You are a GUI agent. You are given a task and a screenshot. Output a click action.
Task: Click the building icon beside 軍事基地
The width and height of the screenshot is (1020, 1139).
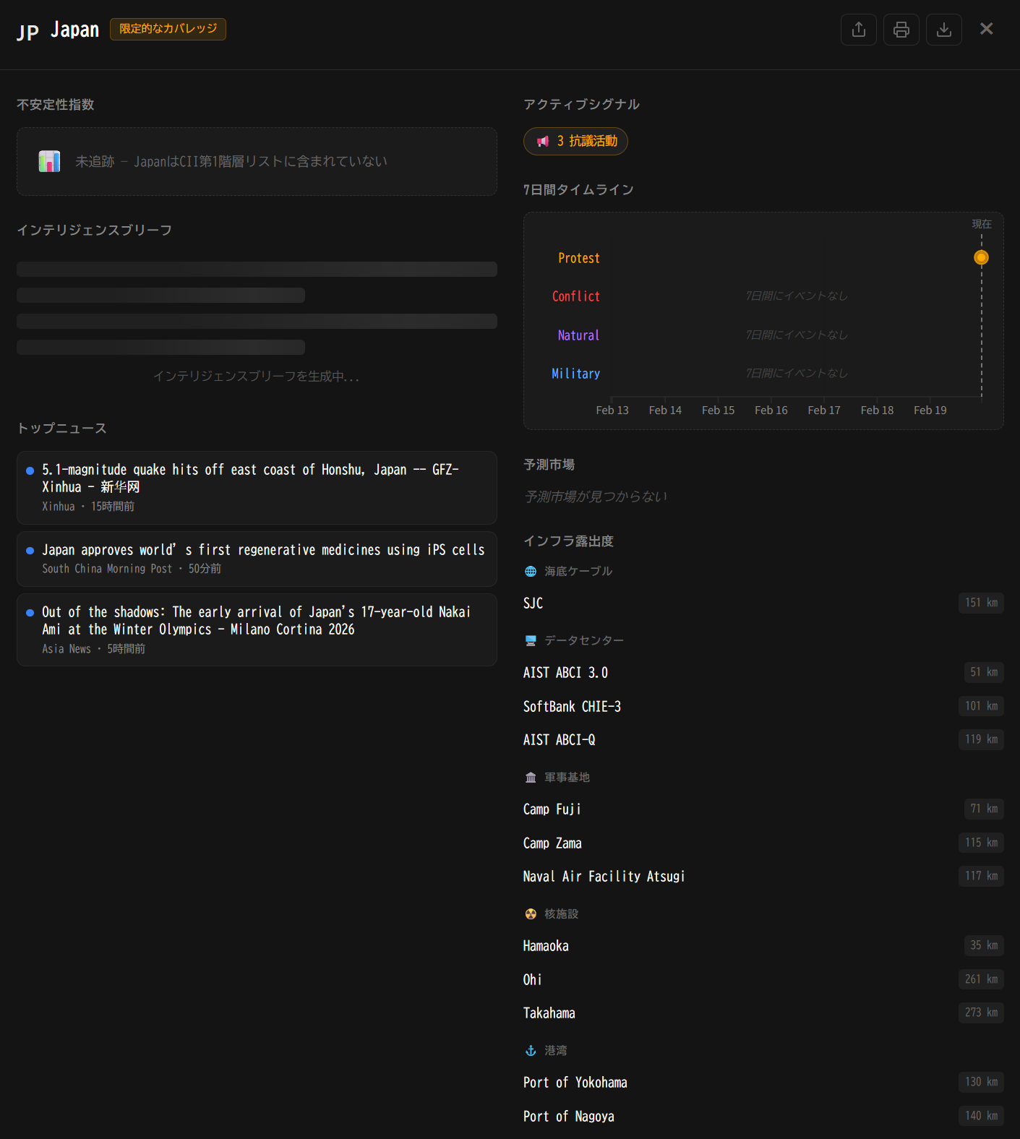pos(531,778)
